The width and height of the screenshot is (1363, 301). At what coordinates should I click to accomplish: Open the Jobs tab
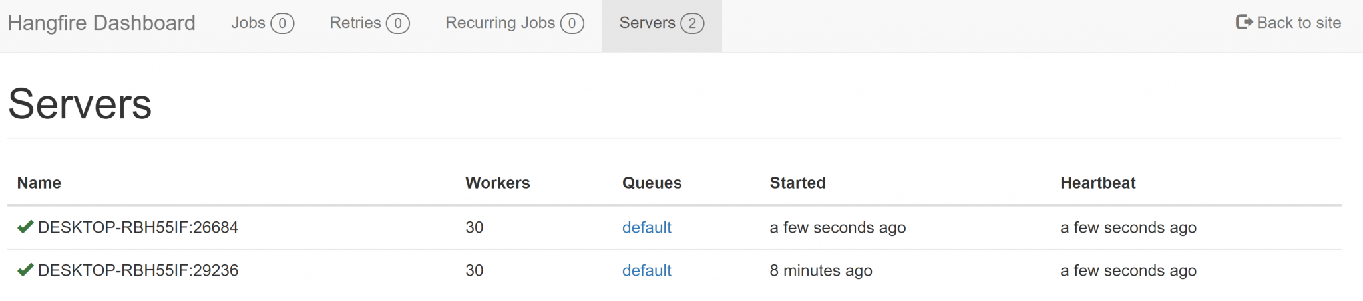pyautogui.click(x=248, y=23)
